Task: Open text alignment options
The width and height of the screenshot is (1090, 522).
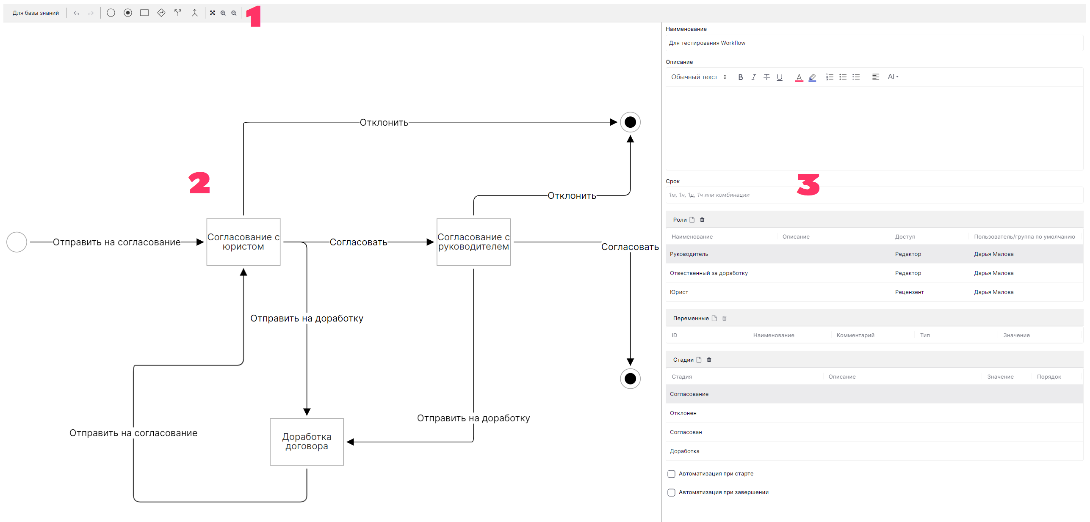Action: point(875,77)
